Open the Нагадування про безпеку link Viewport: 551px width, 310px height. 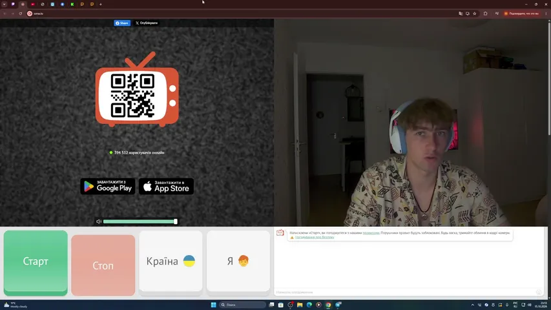click(315, 237)
